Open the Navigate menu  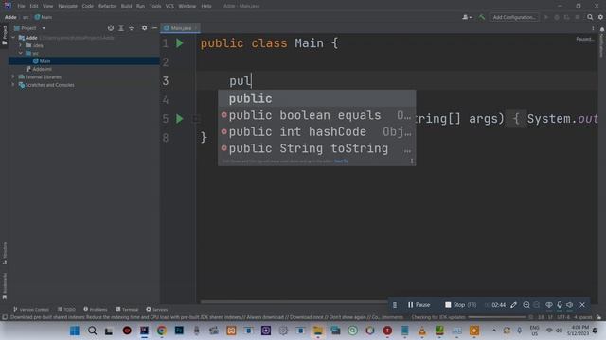point(67,6)
